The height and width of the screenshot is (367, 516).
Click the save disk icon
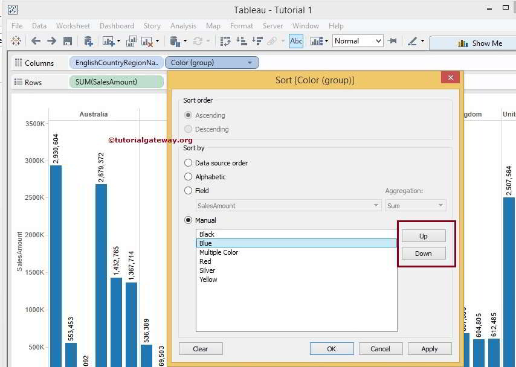[x=68, y=41]
